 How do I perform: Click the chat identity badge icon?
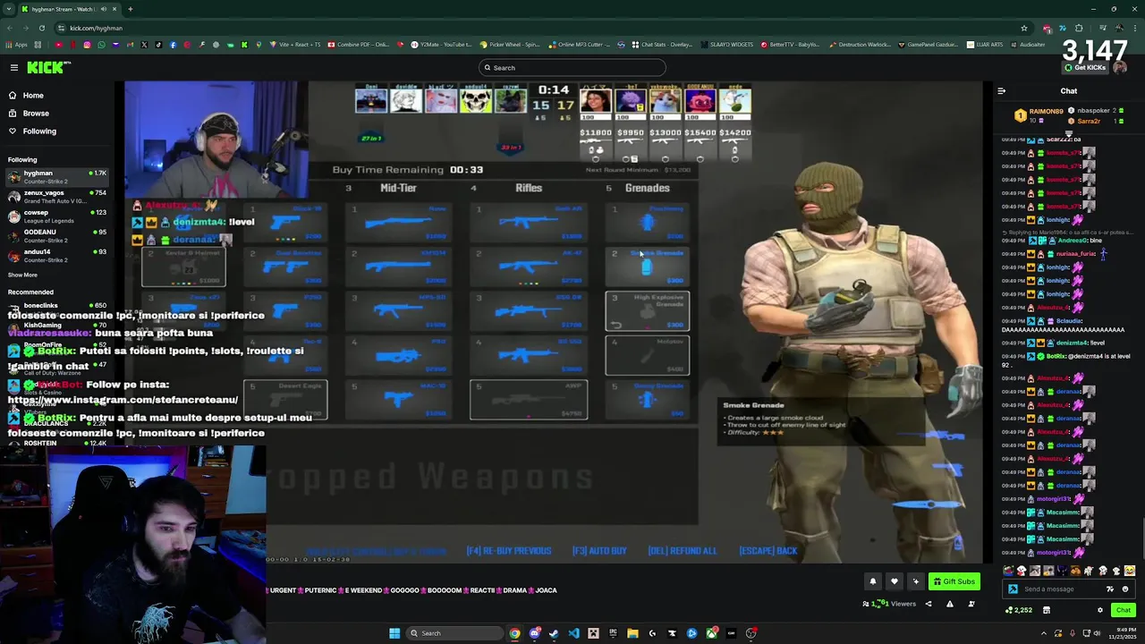pos(1013,589)
